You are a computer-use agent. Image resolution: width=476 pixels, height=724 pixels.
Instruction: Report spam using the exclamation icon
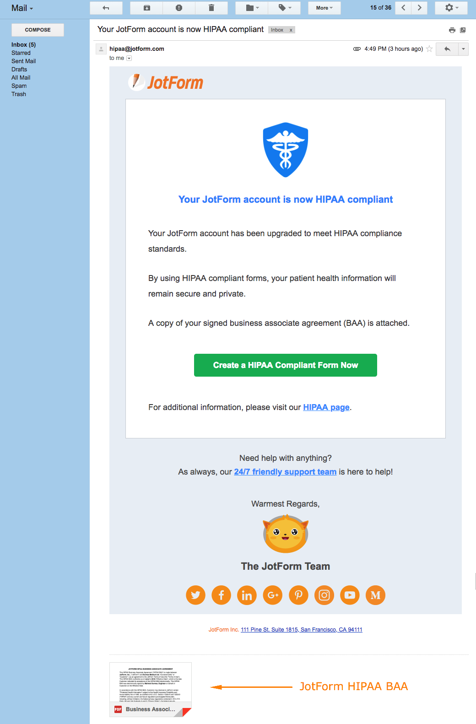coord(179,8)
